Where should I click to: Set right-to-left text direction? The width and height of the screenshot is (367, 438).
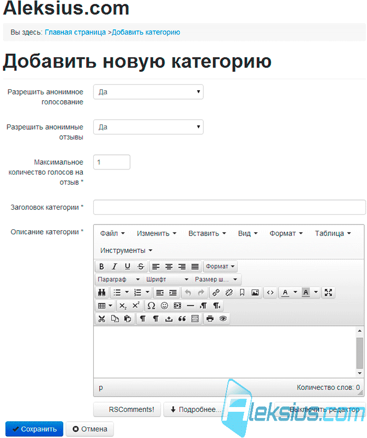pyautogui.click(x=217, y=306)
